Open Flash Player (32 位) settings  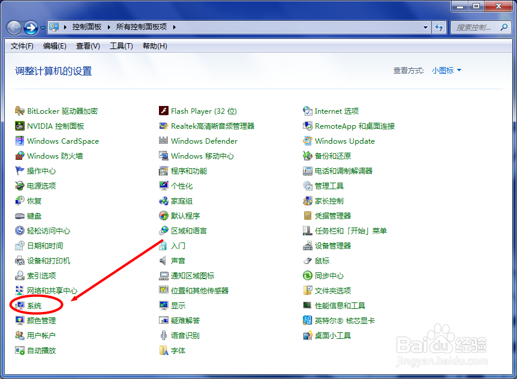(x=198, y=111)
